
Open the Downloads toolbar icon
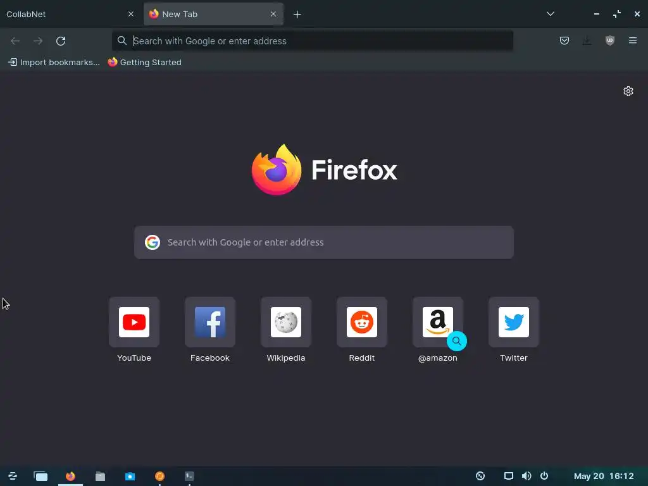coord(587,40)
